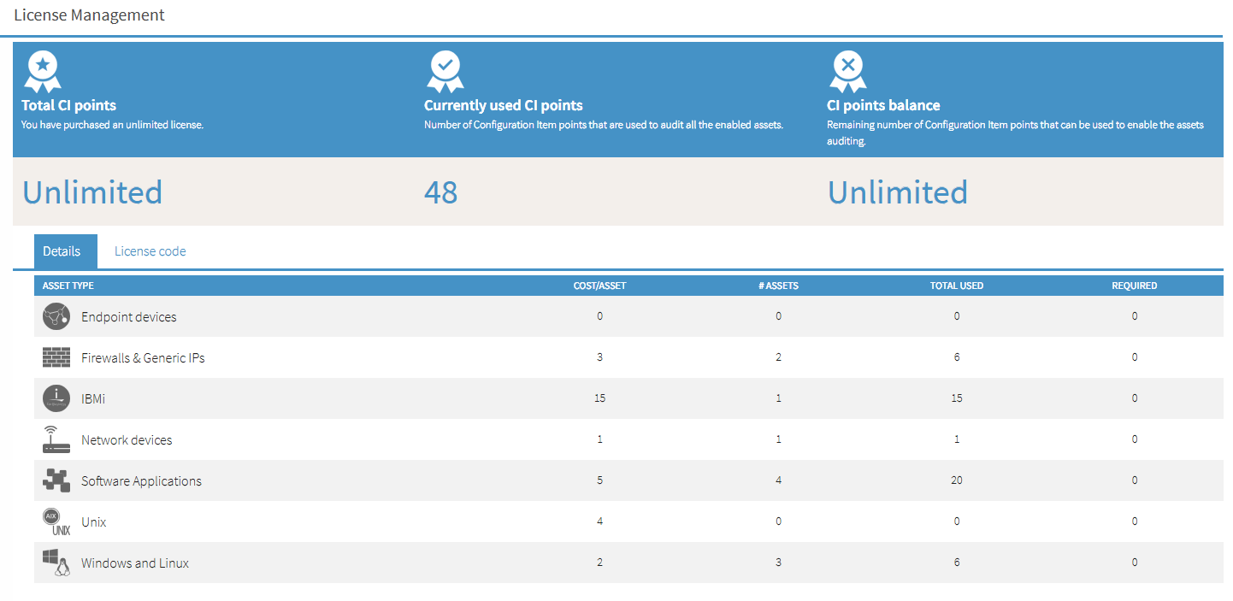The image size is (1233, 601).
Task: Select the Details tab
Action: point(62,251)
